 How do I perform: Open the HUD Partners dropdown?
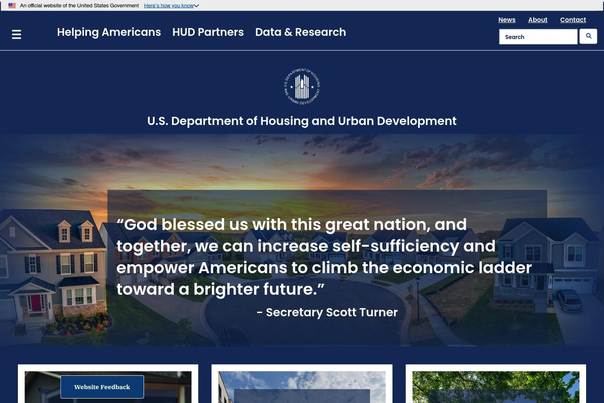coord(208,32)
